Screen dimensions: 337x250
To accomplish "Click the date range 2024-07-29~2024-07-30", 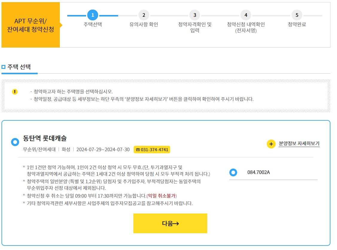I will (103, 149).
